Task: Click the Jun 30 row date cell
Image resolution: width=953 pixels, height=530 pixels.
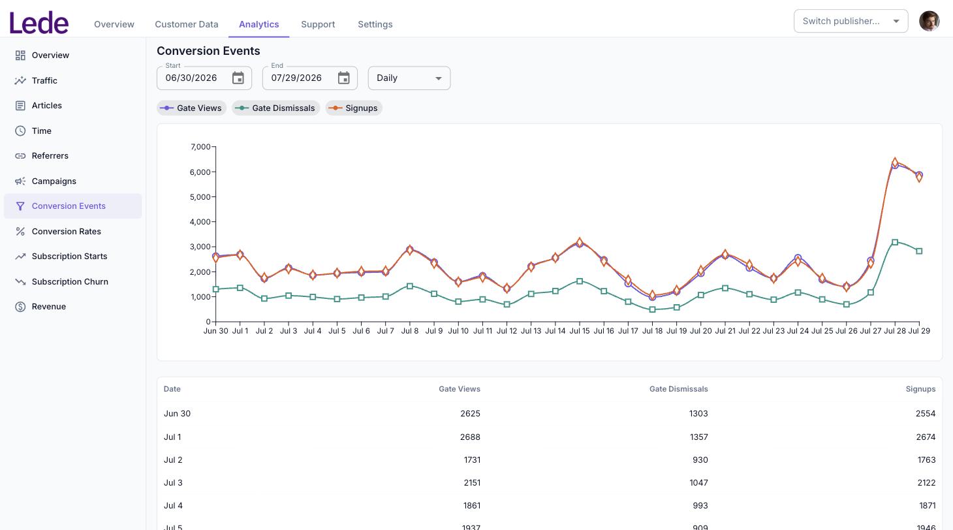Action: pyautogui.click(x=178, y=414)
